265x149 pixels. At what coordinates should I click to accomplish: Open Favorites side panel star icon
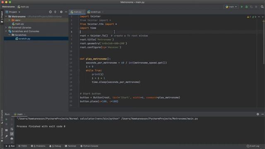[x=2, y=141]
